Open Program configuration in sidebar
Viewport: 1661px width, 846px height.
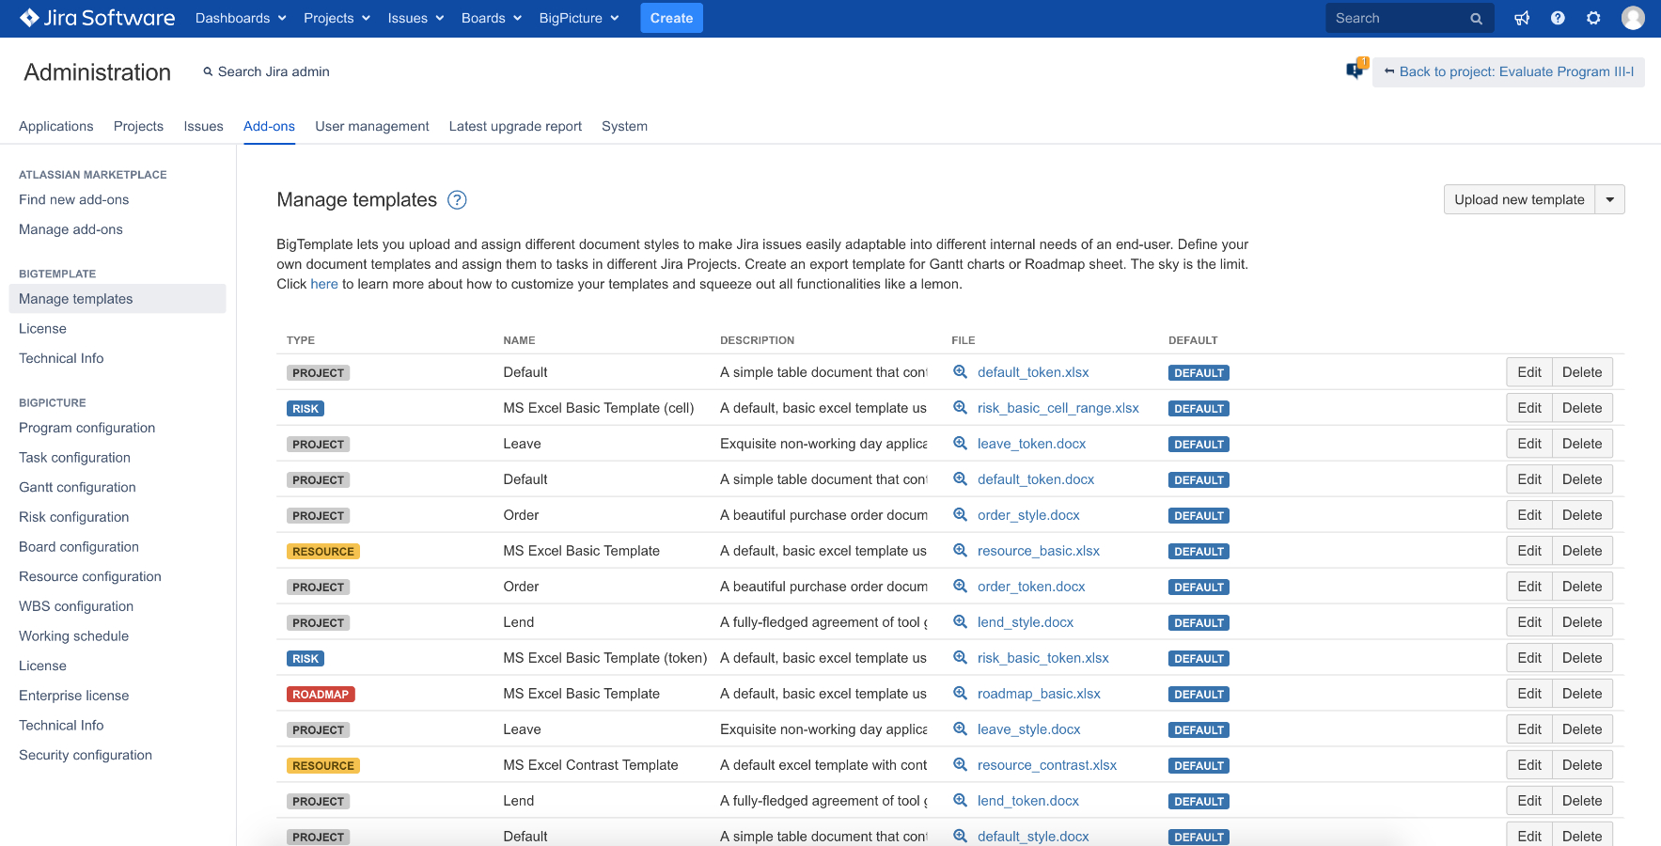pyautogui.click(x=86, y=428)
